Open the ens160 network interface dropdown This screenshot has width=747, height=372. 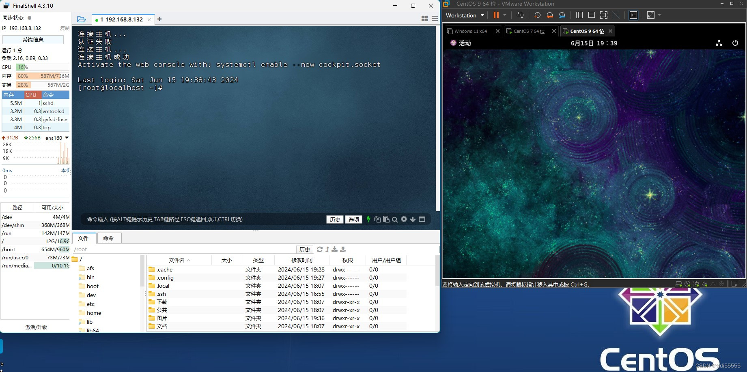66,138
